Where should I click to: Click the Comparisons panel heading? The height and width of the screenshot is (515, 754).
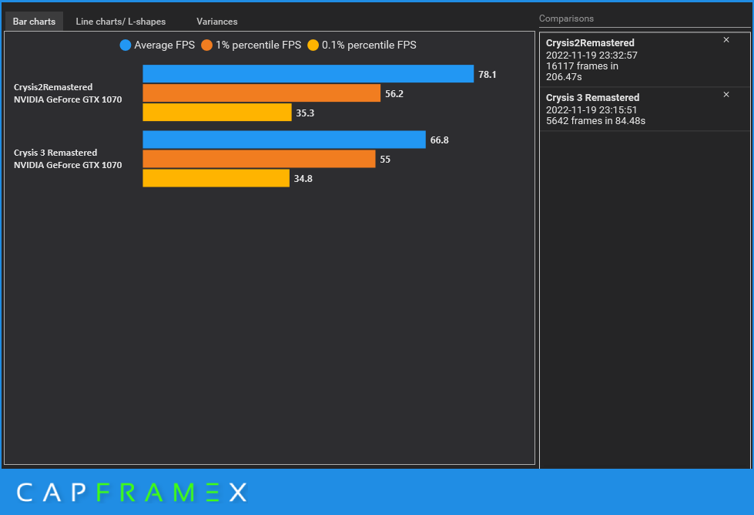(566, 19)
